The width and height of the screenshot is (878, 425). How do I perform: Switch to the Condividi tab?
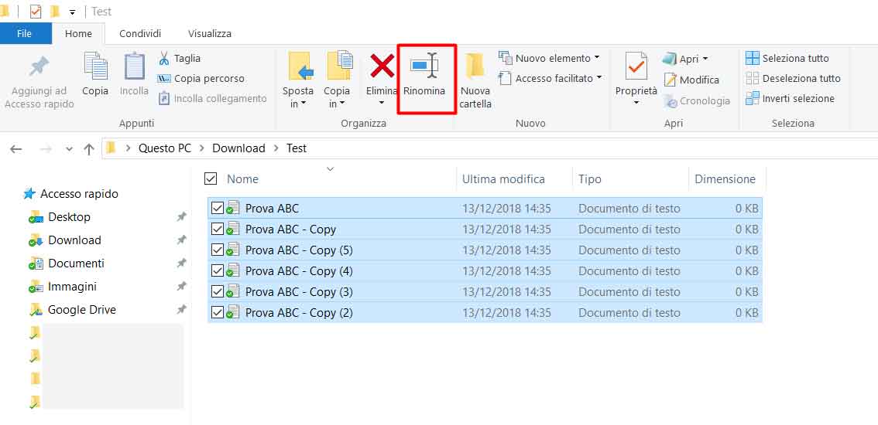(x=140, y=33)
